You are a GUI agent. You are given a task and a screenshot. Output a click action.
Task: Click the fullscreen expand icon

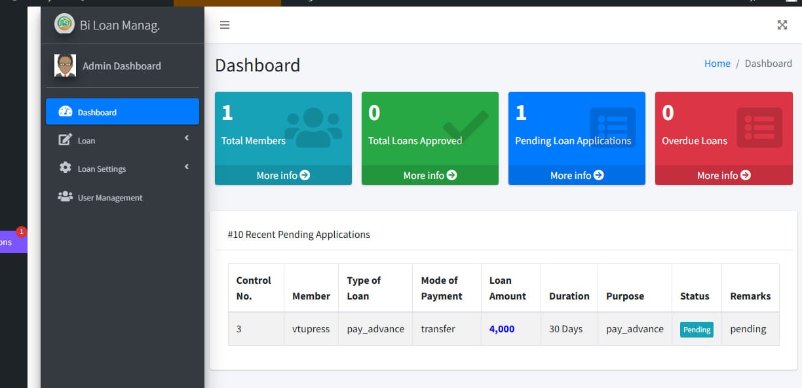click(x=782, y=25)
